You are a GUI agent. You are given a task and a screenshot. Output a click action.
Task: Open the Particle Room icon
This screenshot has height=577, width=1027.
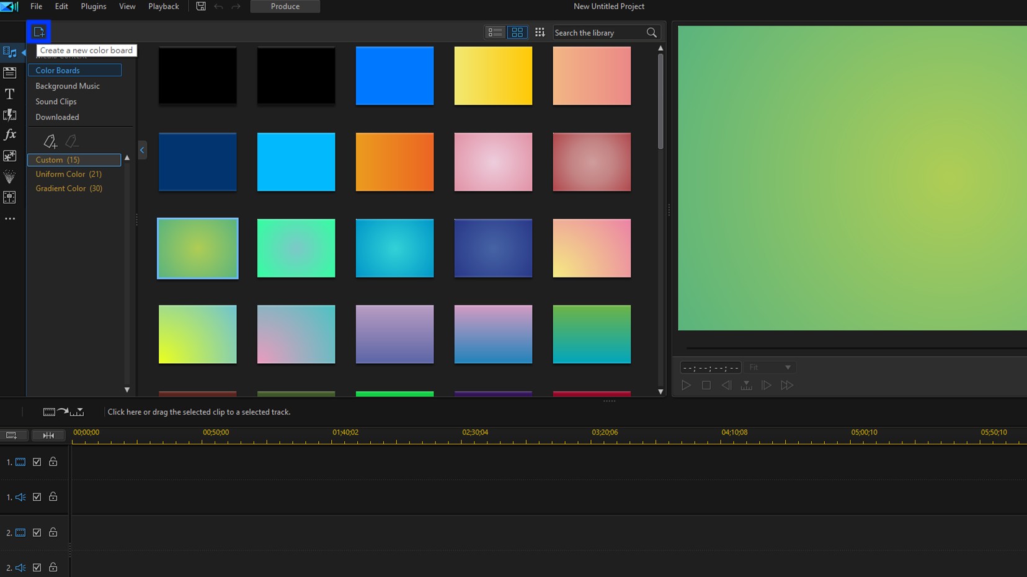pos(10,177)
